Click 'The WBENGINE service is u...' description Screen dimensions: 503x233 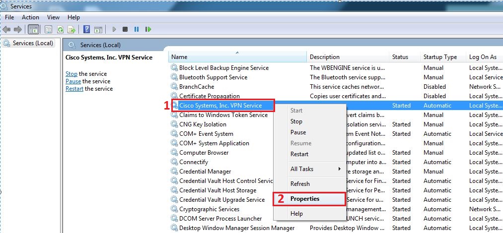[x=347, y=67]
